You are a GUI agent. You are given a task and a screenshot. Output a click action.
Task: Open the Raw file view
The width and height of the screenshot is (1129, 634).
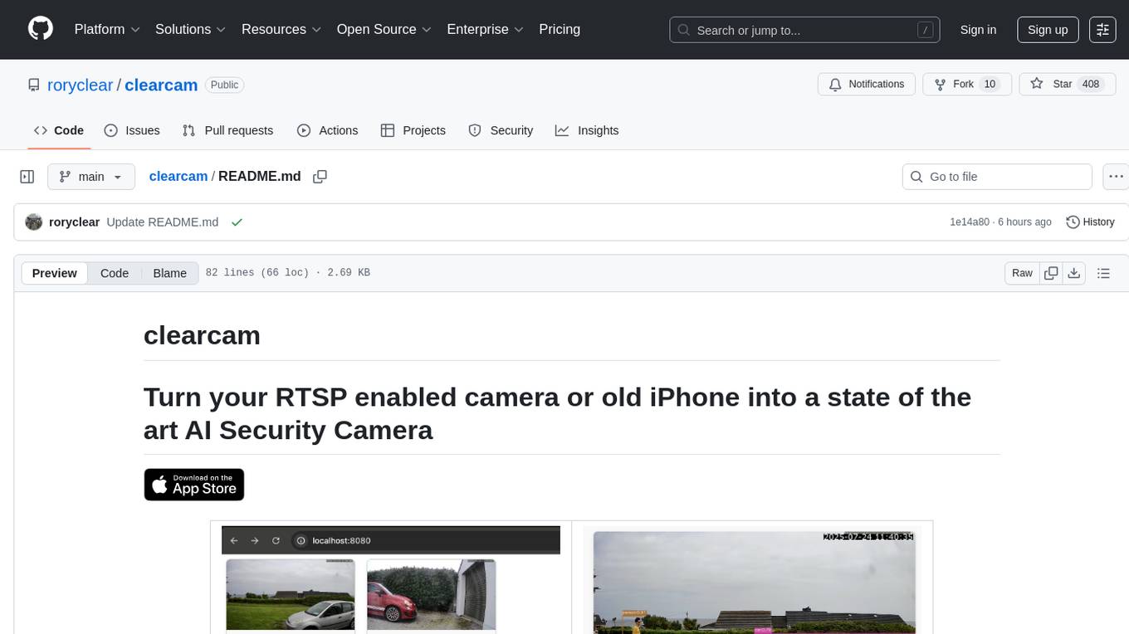click(1022, 273)
